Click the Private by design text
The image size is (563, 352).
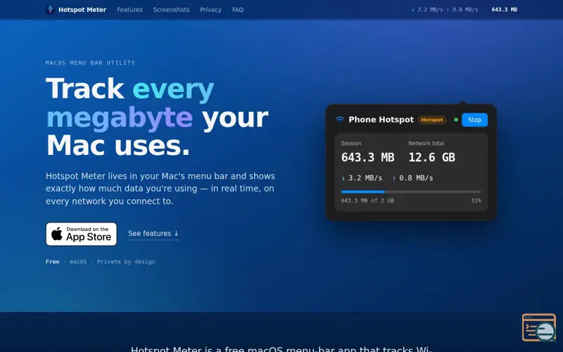coord(126,262)
